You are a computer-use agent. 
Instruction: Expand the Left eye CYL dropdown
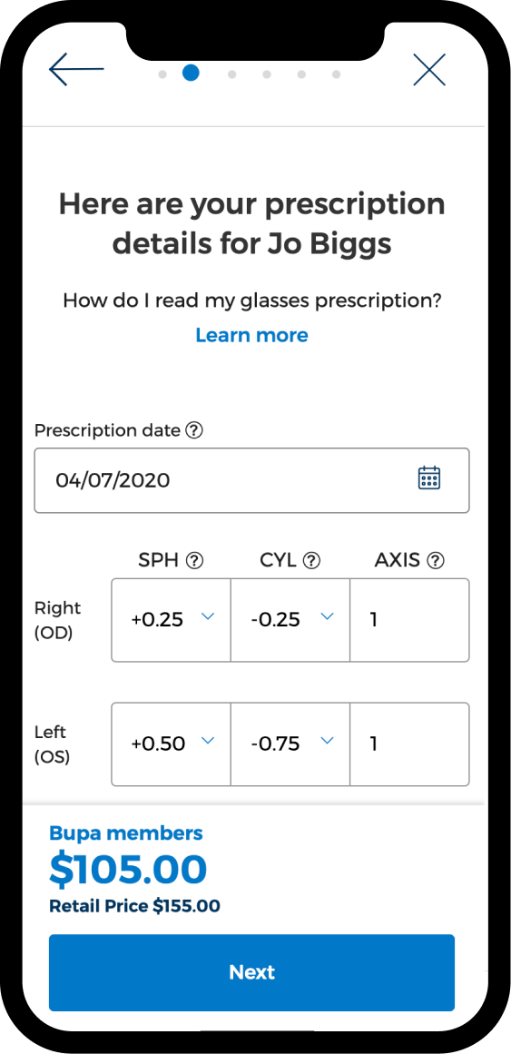pos(290,744)
